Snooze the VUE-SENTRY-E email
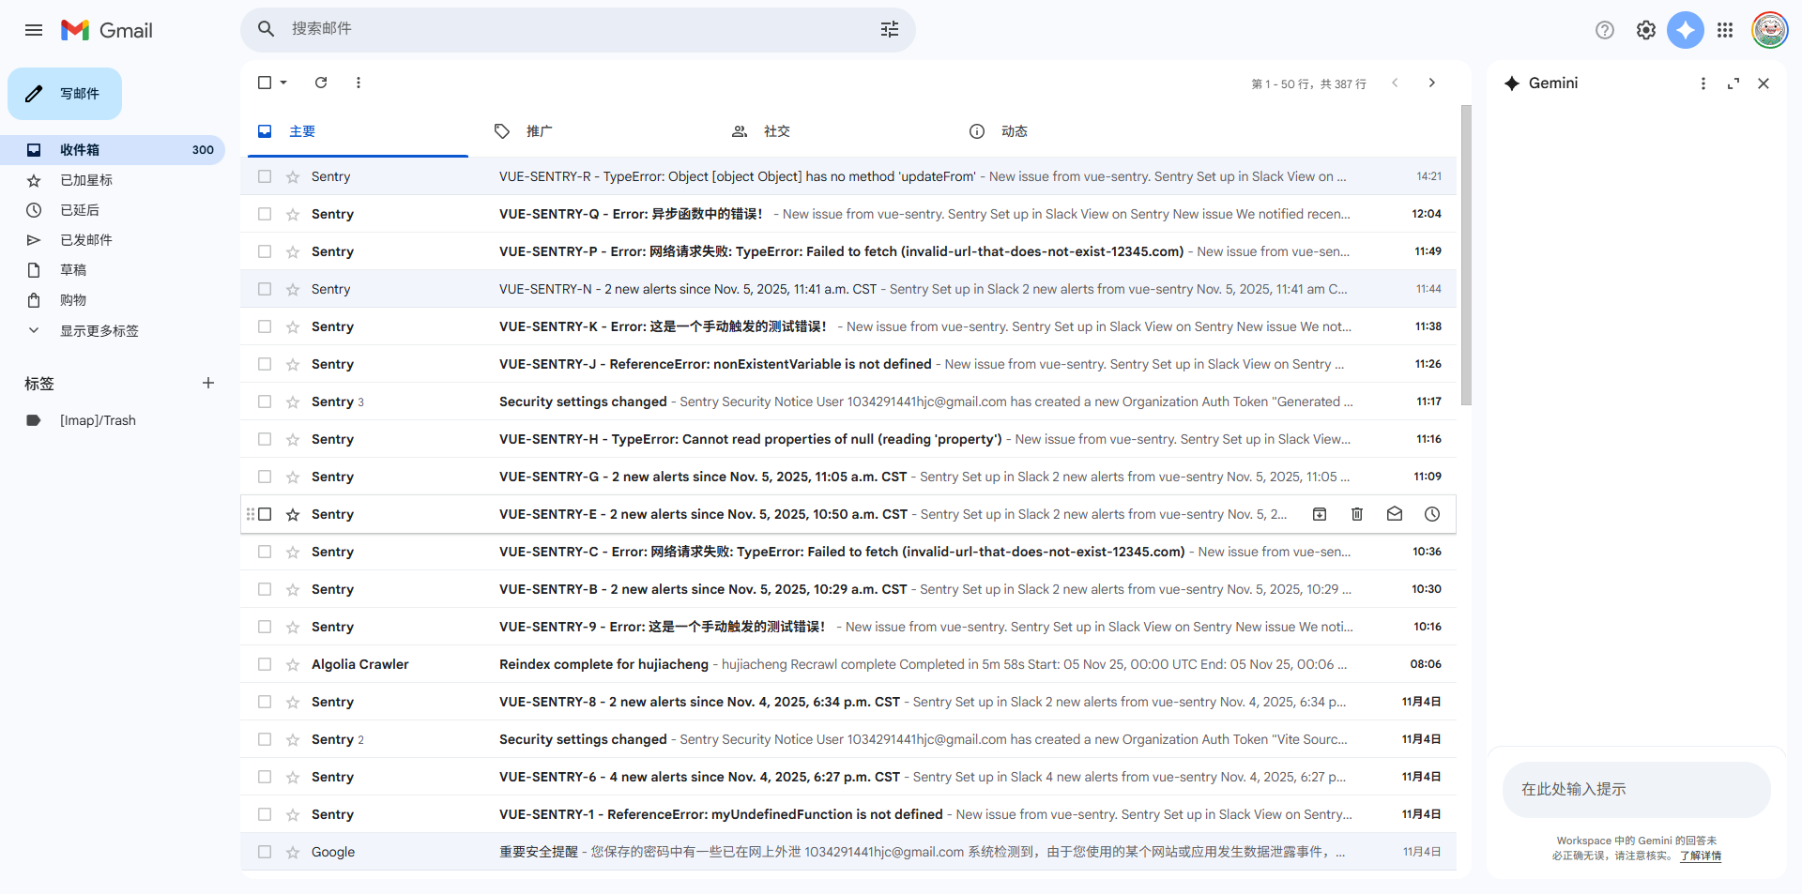The height and width of the screenshot is (894, 1802). click(x=1431, y=514)
